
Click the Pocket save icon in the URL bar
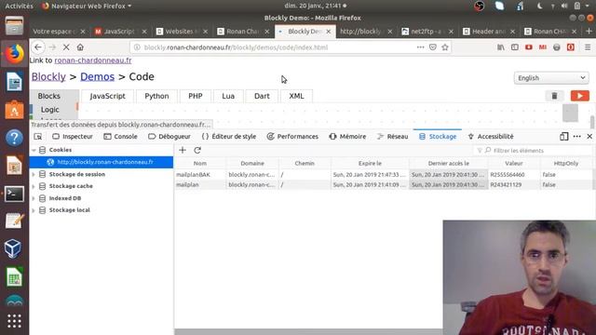click(x=432, y=47)
